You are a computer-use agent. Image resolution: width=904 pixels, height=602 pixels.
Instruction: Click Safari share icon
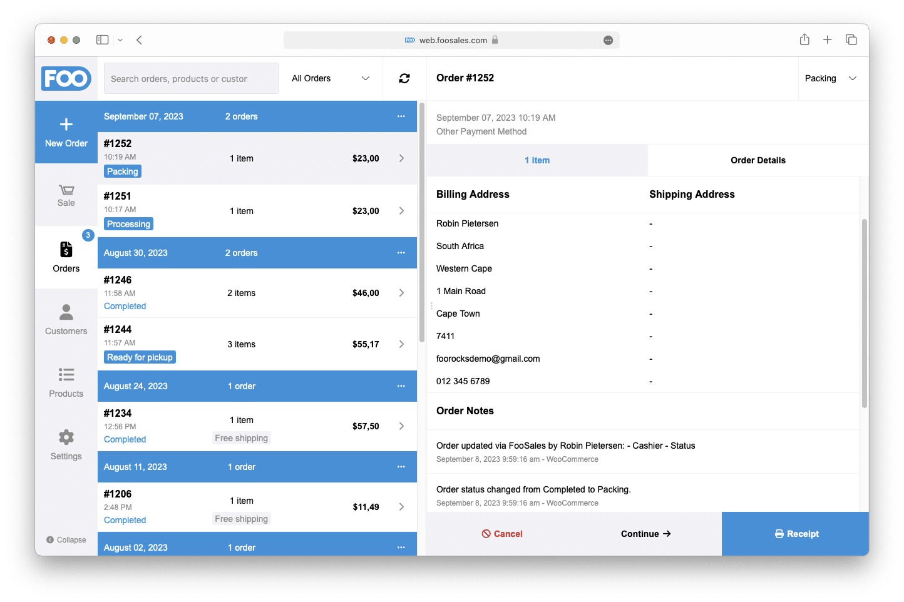[804, 39]
